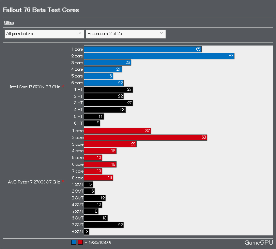Click the Intel 4 HT bar showing 23
This screenshot has height=249, width=276.
(x=105, y=110)
